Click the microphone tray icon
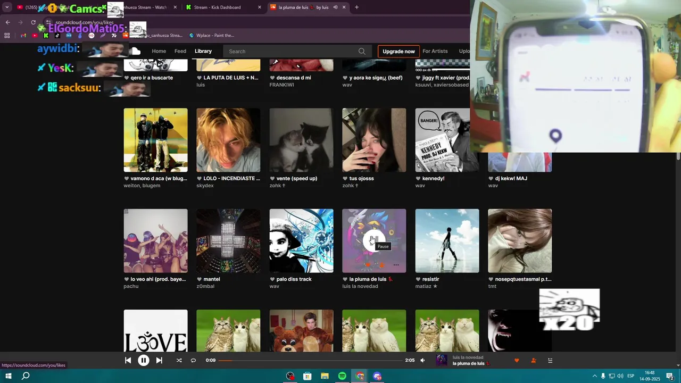Screen dimensions: 681x383 603,376
